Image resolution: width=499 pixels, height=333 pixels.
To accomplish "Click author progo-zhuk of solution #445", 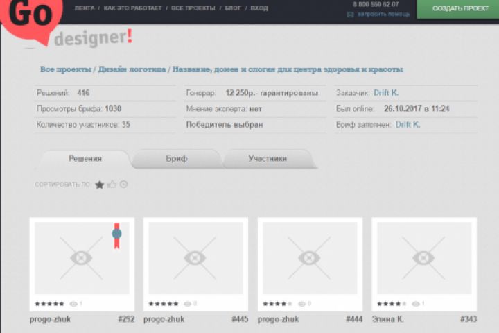I will pyautogui.click(x=164, y=319).
